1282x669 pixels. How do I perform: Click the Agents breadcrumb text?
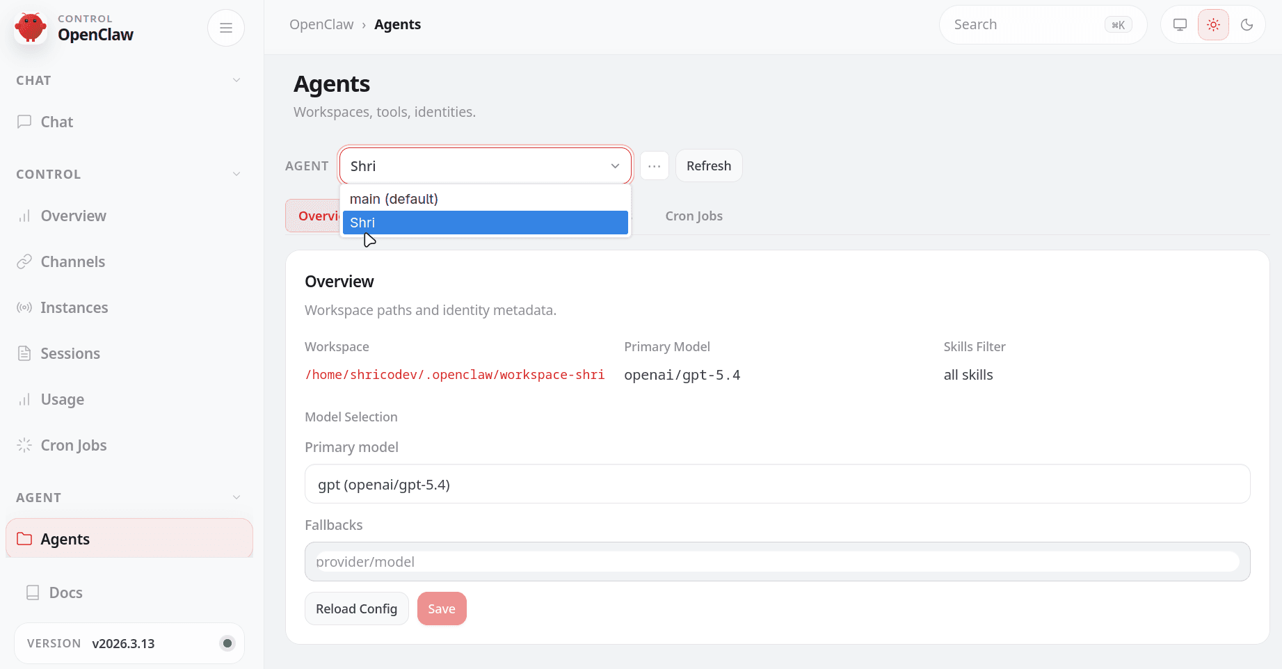[397, 24]
